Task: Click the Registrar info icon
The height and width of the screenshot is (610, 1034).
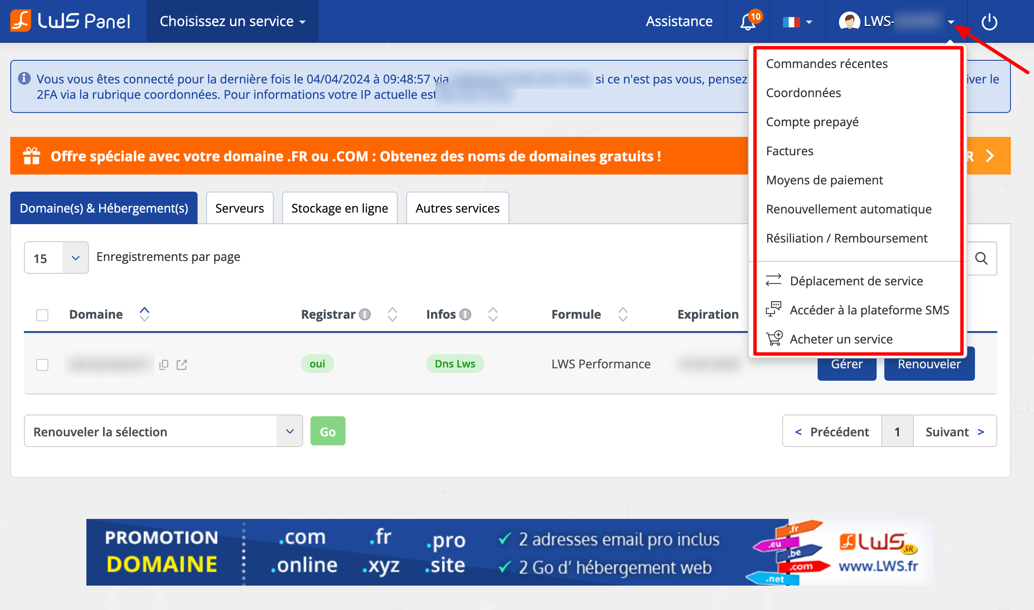Action: pyautogui.click(x=365, y=314)
